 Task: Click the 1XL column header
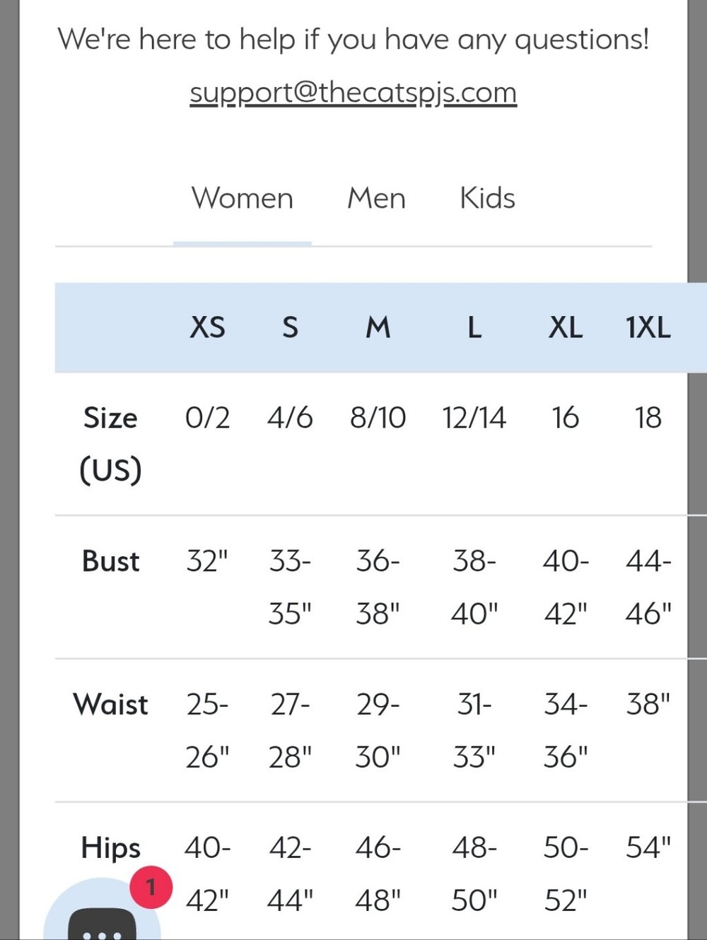click(648, 328)
